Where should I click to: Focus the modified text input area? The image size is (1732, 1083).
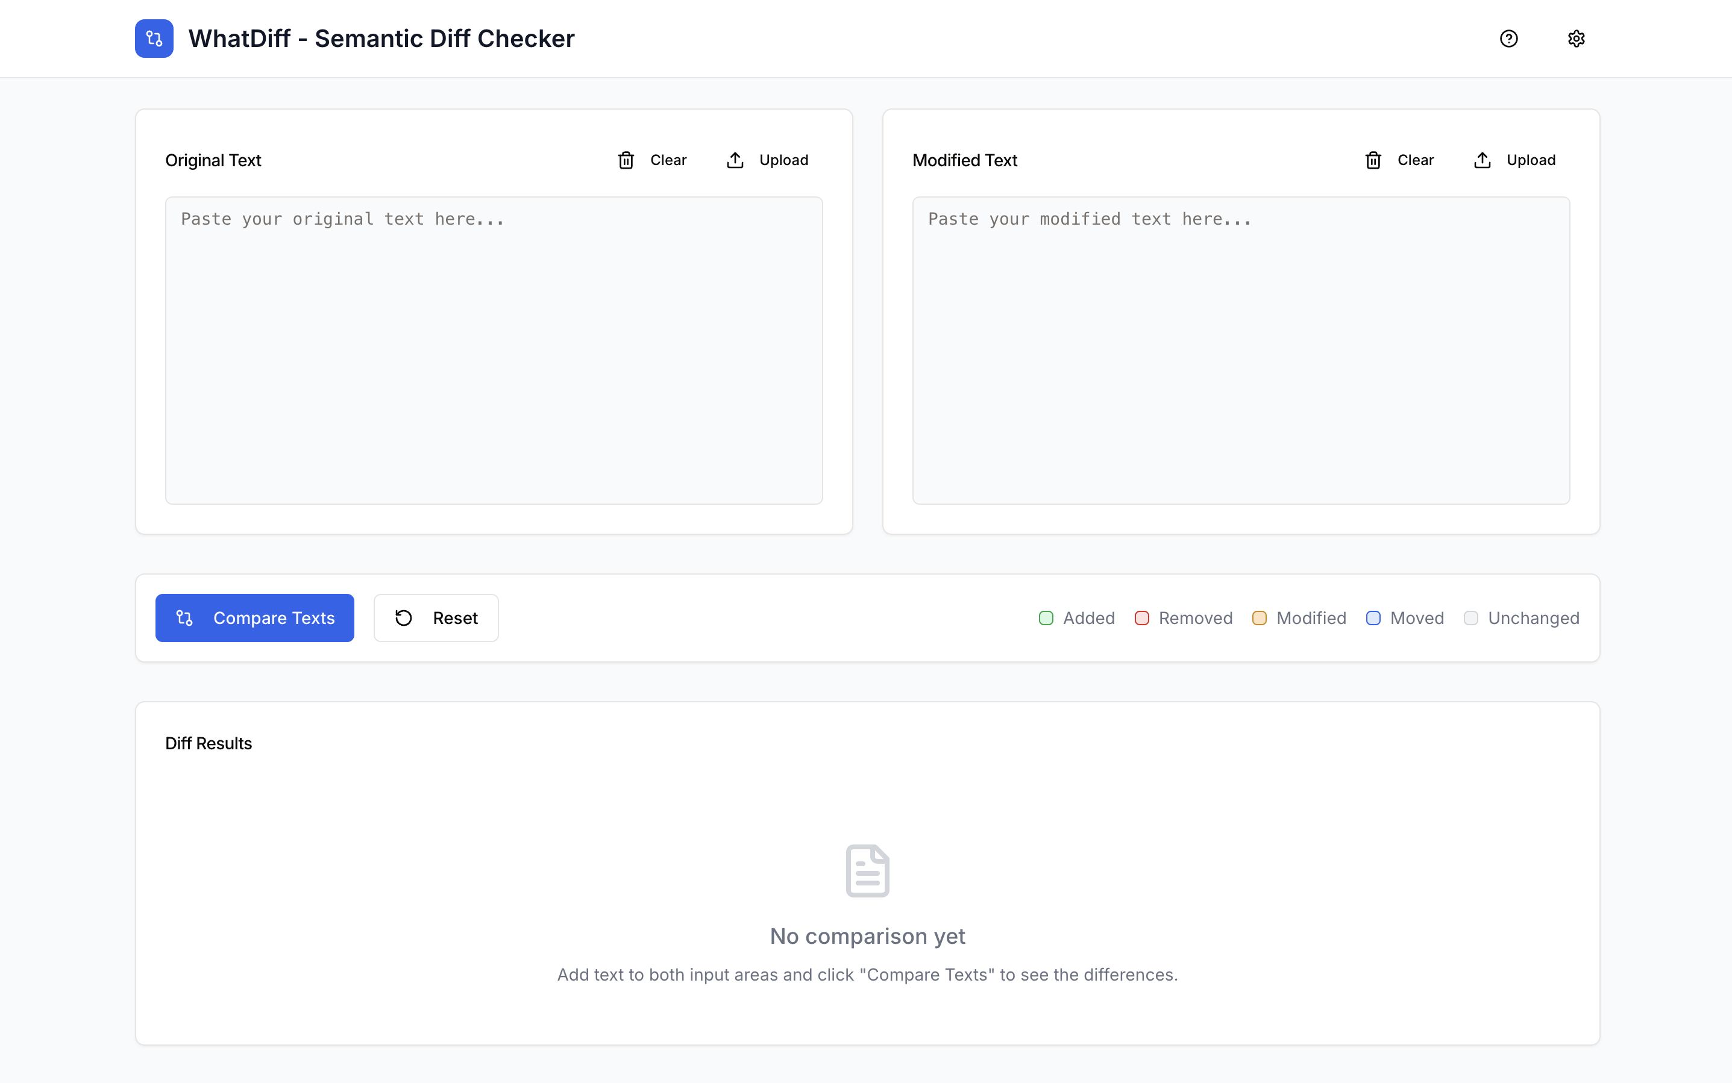coord(1240,350)
